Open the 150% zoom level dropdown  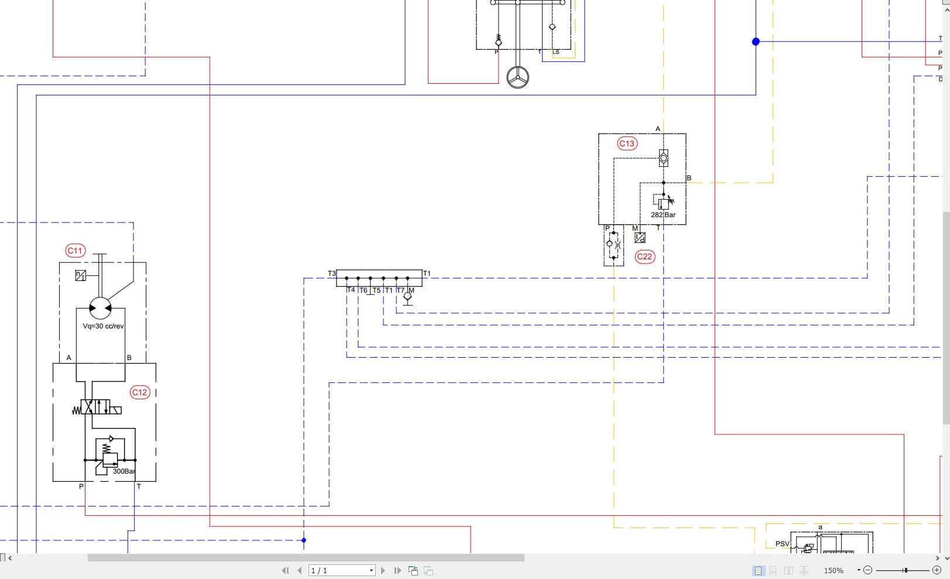(859, 570)
